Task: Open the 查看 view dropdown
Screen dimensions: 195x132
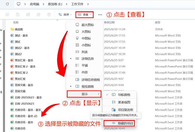Action: pyautogui.click(x=84, y=15)
